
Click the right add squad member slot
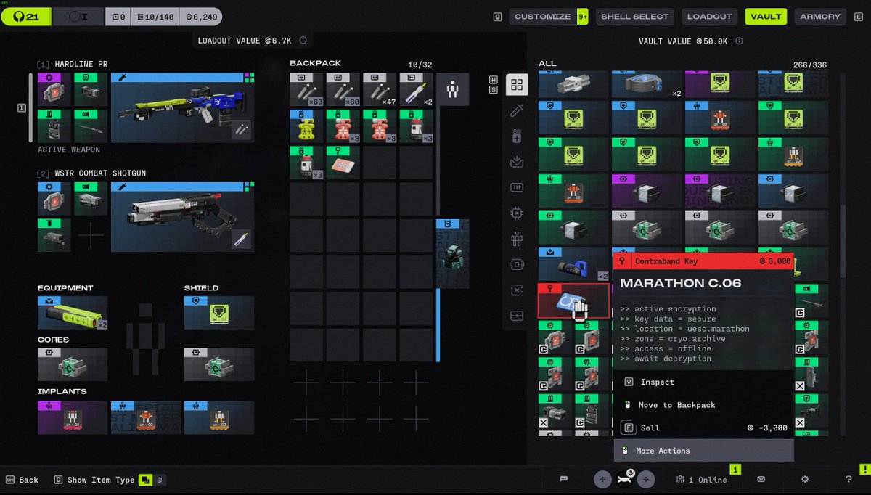pos(646,479)
